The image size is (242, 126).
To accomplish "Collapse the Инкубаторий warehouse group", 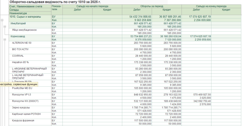I will point(5,26).
